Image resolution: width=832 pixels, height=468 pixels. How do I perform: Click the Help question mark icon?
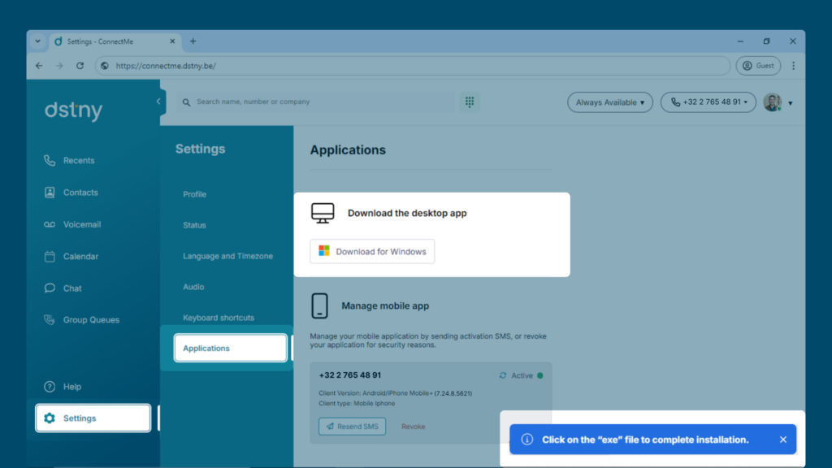[x=50, y=386]
